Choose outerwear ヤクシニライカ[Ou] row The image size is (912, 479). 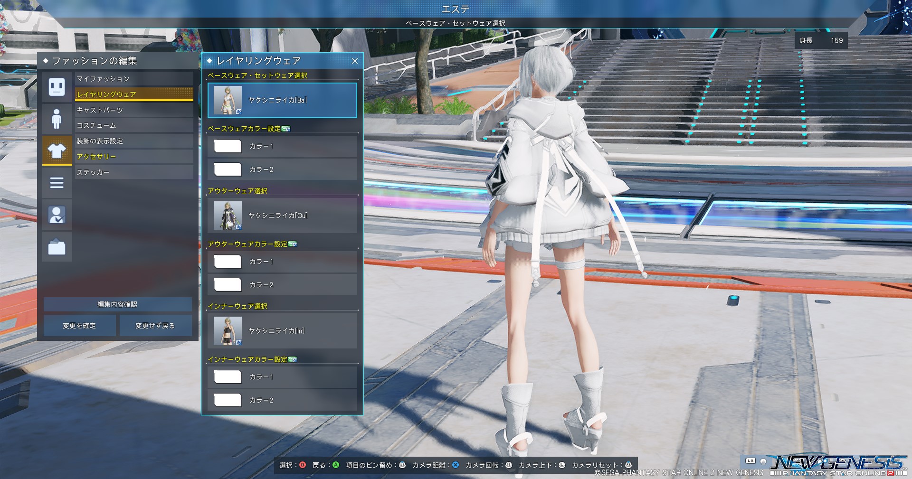tap(282, 216)
